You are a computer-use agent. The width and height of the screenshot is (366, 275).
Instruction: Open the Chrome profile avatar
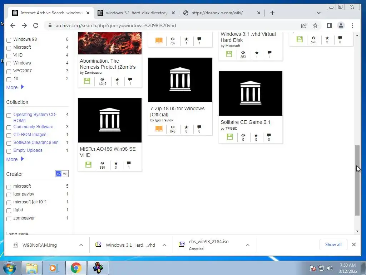pyautogui.click(x=341, y=25)
